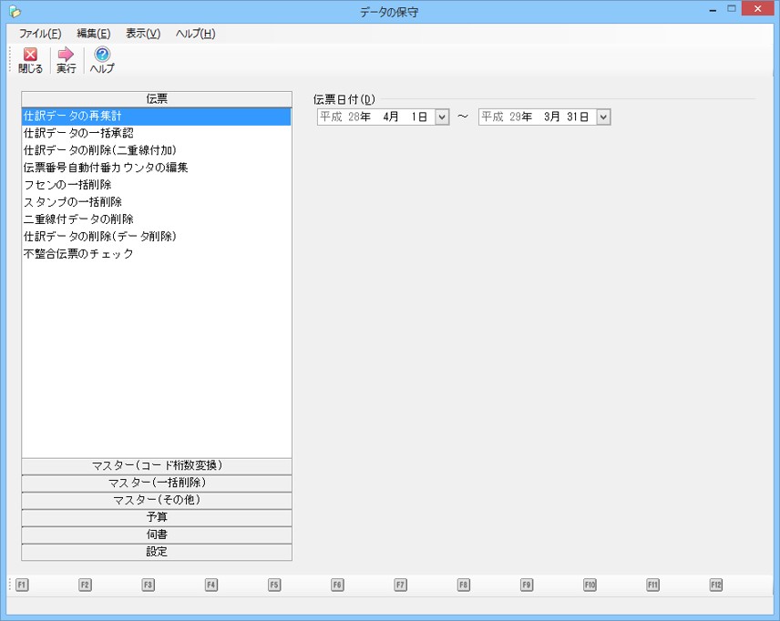780x621 pixels.
Task: Expand the end date dropdown arrow
Action: 603,117
